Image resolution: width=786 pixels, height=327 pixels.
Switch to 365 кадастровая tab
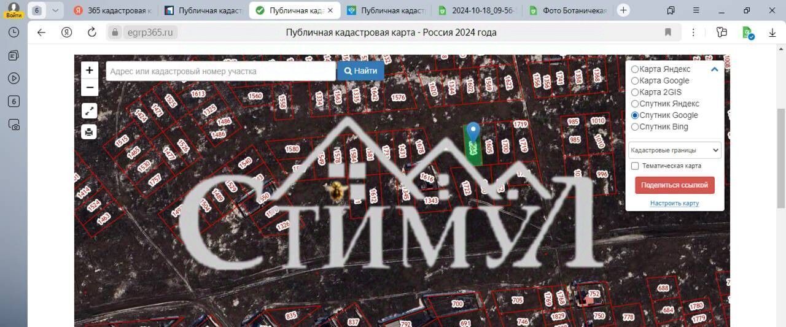[113, 10]
